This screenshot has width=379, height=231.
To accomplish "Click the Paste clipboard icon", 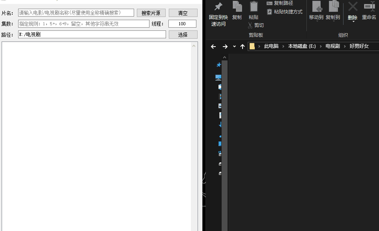I will pyautogui.click(x=254, y=7).
